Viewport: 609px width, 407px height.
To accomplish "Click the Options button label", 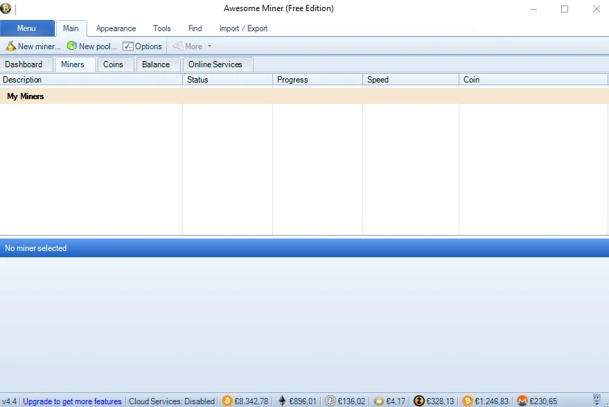I will pos(148,46).
